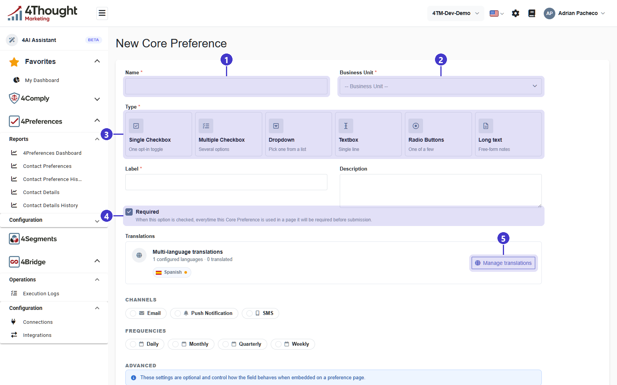Image resolution: width=617 pixels, height=385 pixels.
Task: Click the Description text area
Action: coord(441,191)
